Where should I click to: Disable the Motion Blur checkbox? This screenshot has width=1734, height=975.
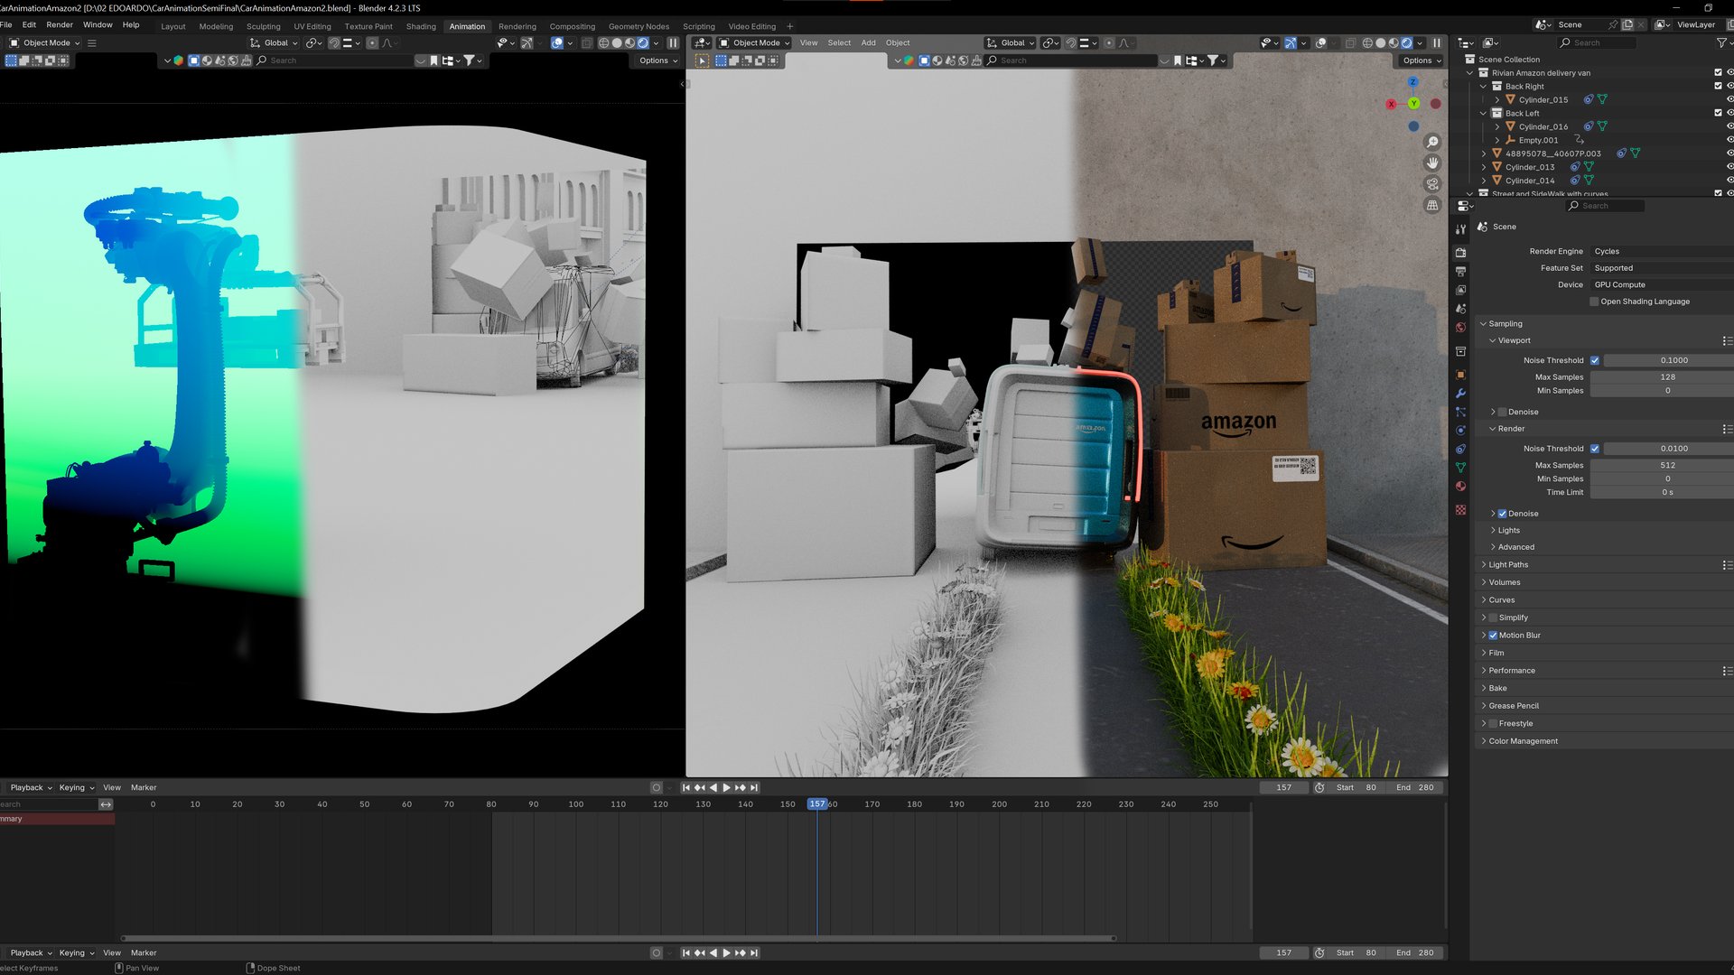tap(1493, 636)
